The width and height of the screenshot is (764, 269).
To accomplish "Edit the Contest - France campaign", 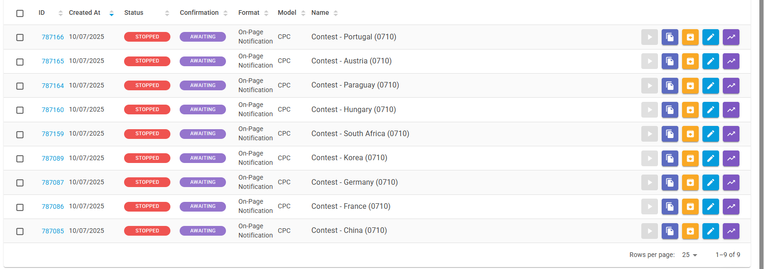I will click(710, 206).
